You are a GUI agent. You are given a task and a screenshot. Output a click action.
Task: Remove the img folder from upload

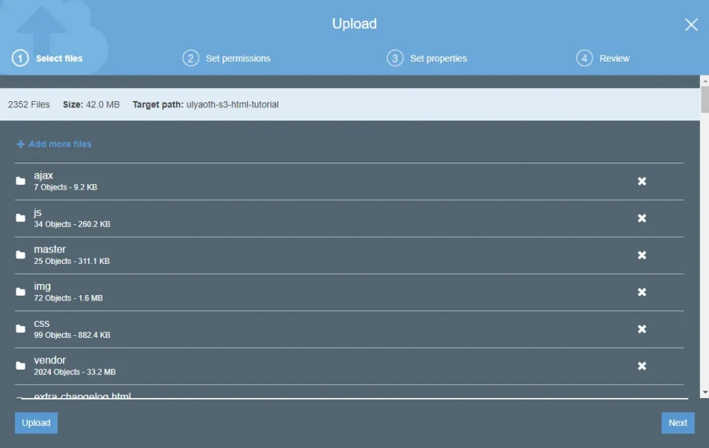642,292
